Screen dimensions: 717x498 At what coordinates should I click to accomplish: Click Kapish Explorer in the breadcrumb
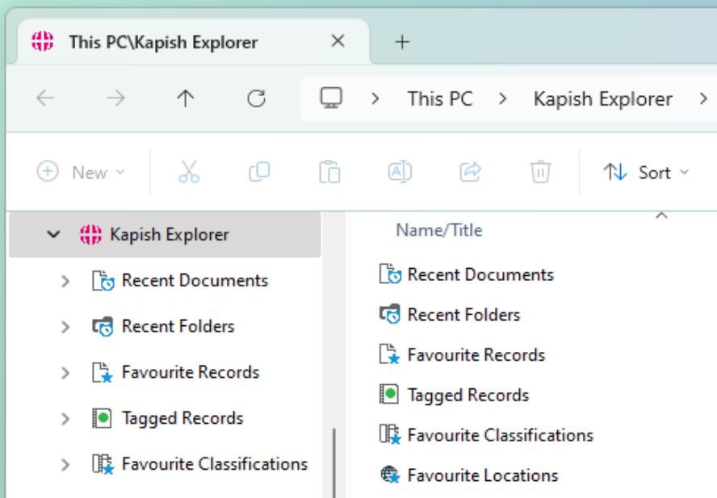coord(602,98)
